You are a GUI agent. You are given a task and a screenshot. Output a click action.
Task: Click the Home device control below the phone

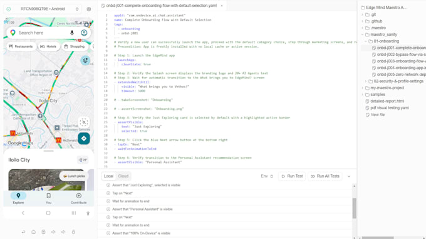click(x=33, y=232)
